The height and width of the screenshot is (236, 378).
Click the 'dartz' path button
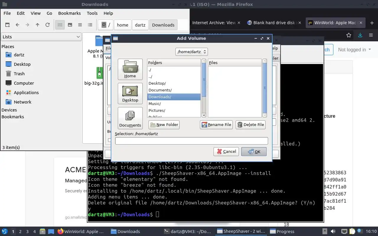(140, 25)
